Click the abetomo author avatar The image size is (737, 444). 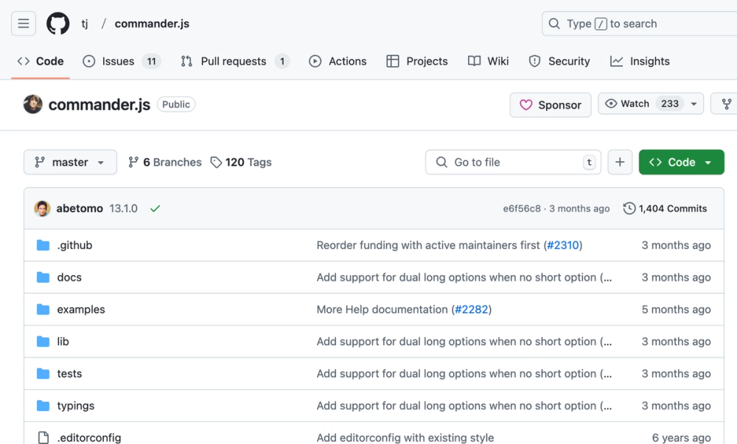click(42, 208)
